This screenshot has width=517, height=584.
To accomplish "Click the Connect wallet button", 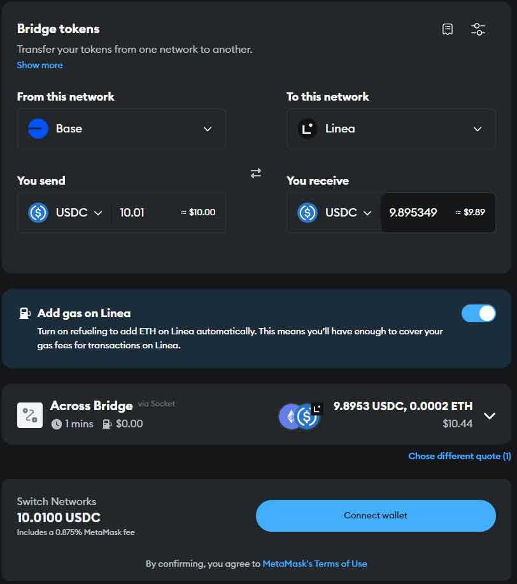I will click(376, 515).
